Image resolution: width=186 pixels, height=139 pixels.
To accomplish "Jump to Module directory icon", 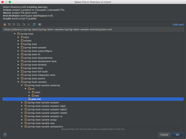I will (18, 25).
